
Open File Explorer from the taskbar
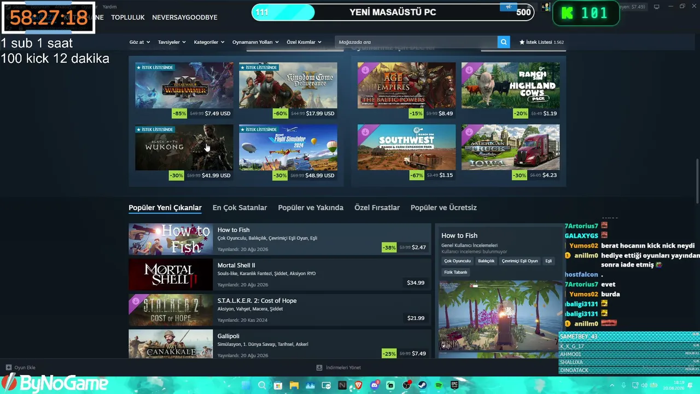[x=294, y=385]
